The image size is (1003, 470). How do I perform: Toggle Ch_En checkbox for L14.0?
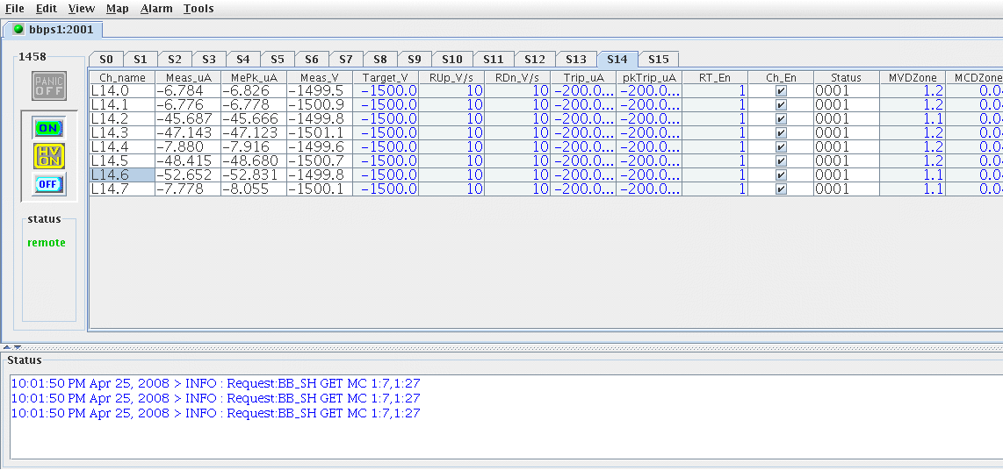coord(781,91)
